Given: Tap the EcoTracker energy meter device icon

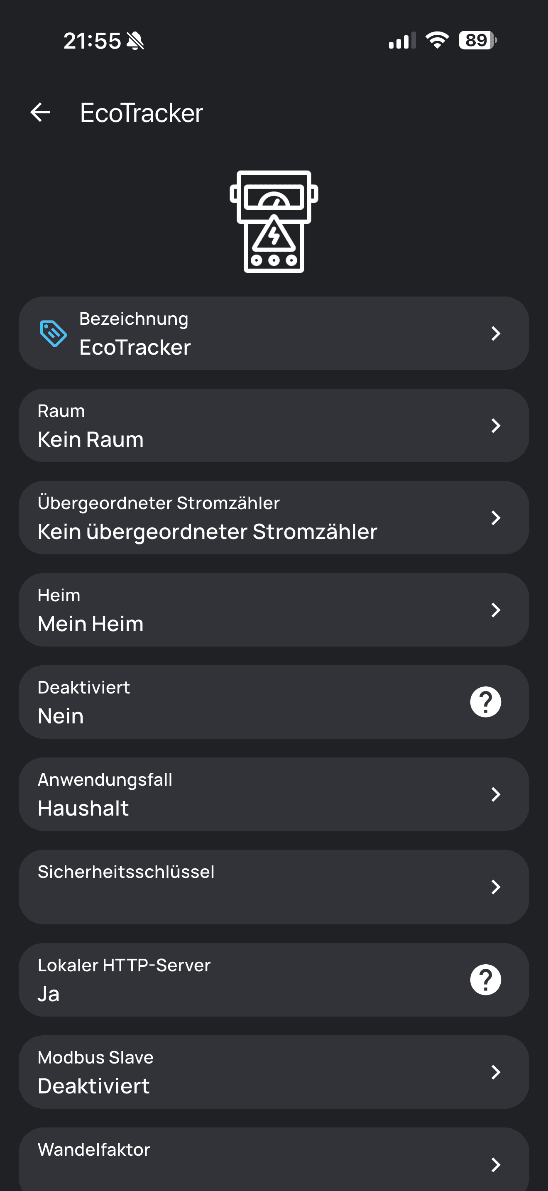Looking at the screenshot, I should [x=274, y=221].
